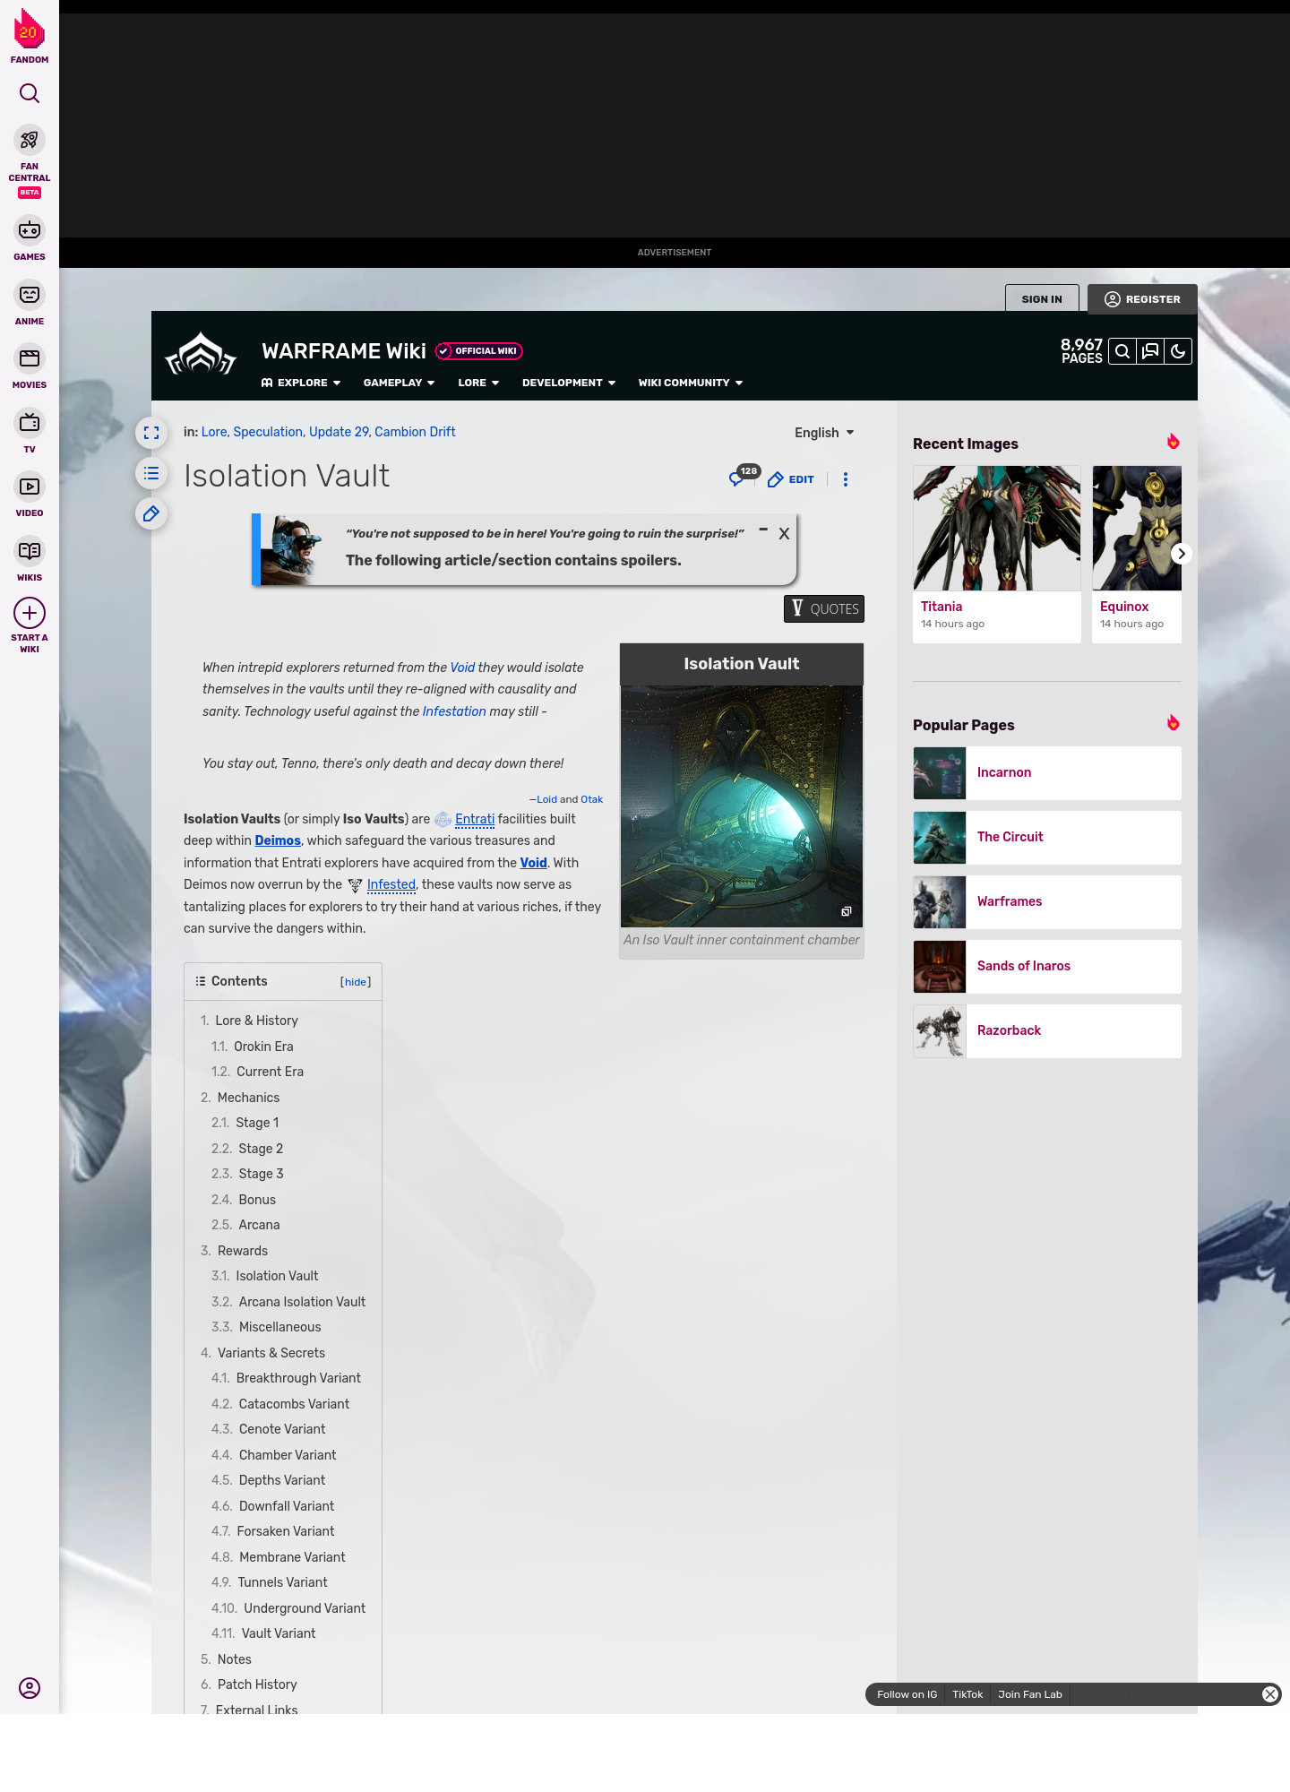Open floating table of contents icon
Screen dimensions: 1290x1792
[x=151, y=473]
